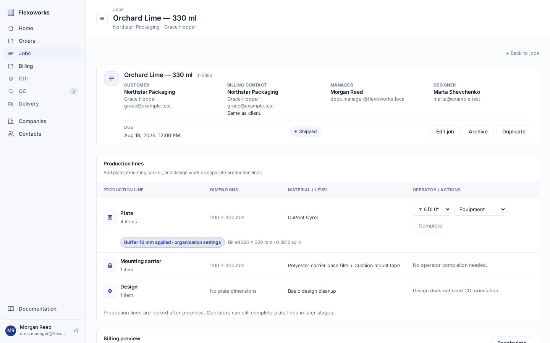Click the Jobs breadcrumb above title
Screen dimensions: 550x343
[118, 10]
